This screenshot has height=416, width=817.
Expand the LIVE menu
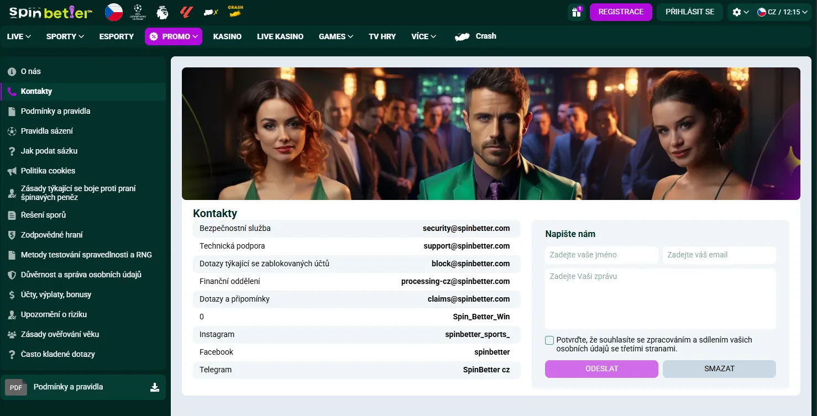tap(19, 36)
